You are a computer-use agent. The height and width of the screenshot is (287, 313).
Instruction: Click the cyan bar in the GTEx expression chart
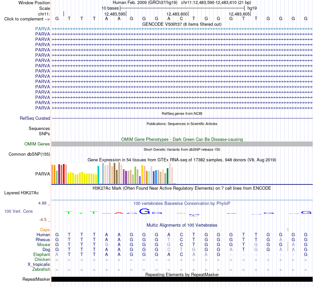(x=98, y=175)
